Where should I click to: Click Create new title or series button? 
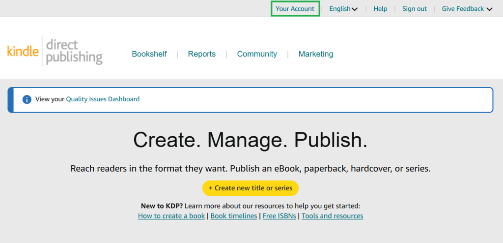coord(250,188)
